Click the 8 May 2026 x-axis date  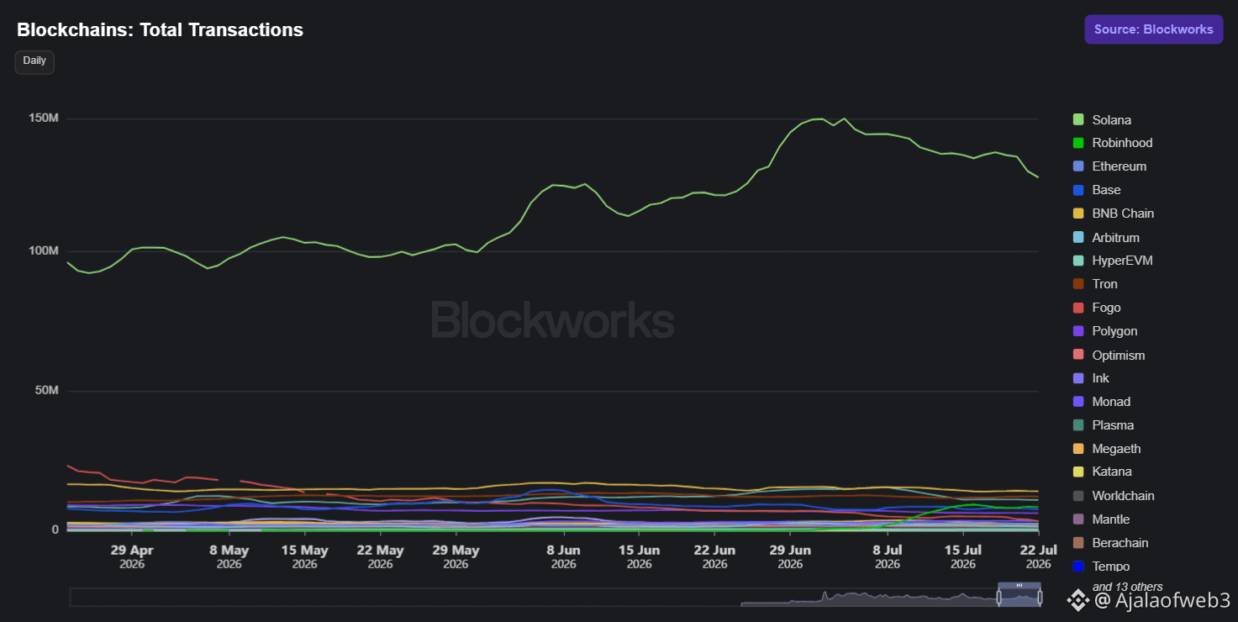pos(229,557)
